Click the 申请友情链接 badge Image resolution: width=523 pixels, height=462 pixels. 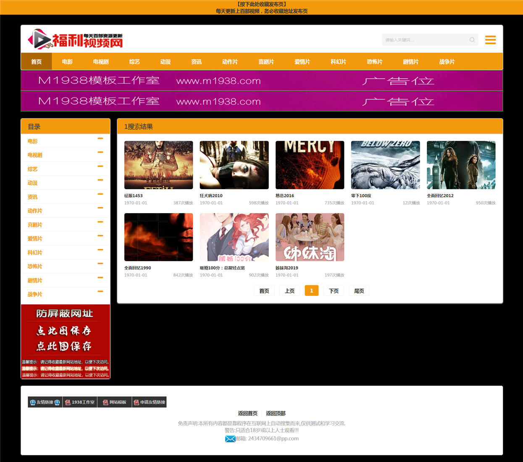150,402
